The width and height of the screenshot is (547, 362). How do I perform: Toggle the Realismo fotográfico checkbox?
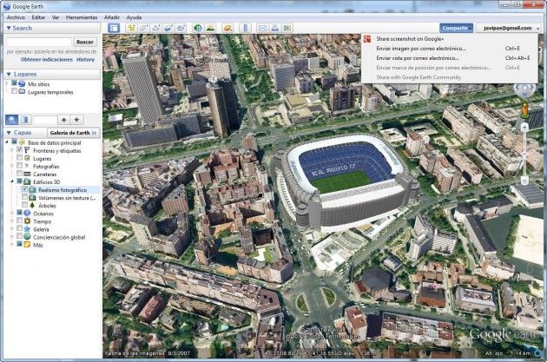coord(23,189)
